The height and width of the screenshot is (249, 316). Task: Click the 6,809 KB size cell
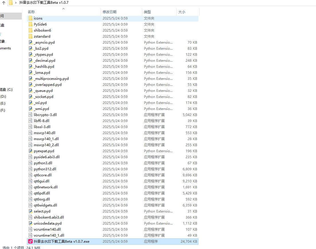tap(190, 169)
